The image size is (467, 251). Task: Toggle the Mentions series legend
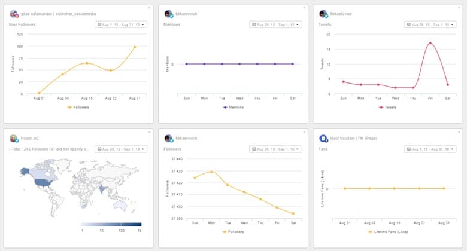point(233,107)
